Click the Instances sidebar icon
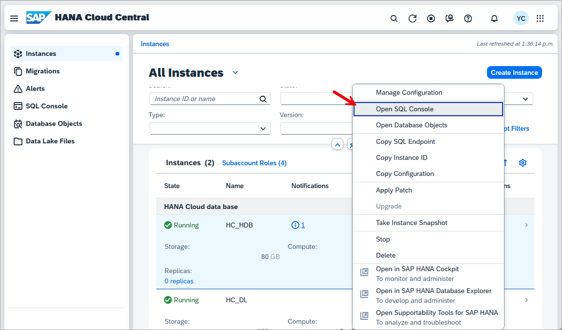This screenshot has width=562, height=330. 18,54
